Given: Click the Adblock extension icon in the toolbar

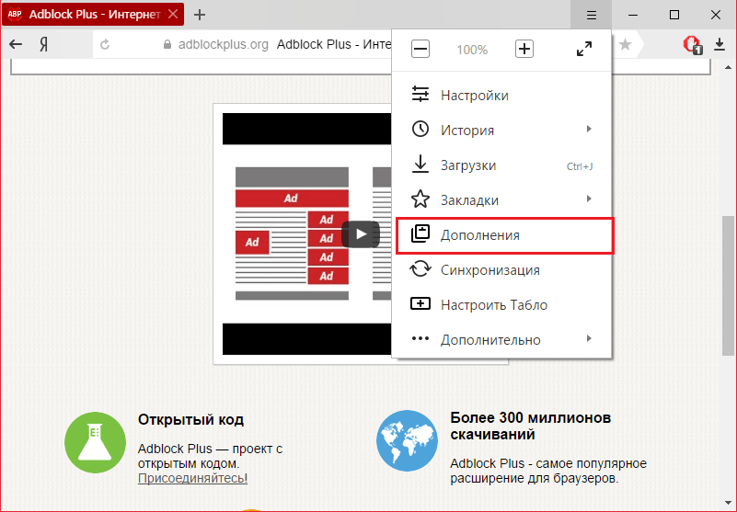Looking at the screenshot, I should (x=693, y=44).
